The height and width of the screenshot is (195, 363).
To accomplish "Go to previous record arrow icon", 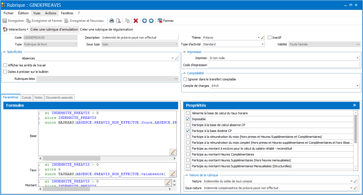I will coord(145,21).
